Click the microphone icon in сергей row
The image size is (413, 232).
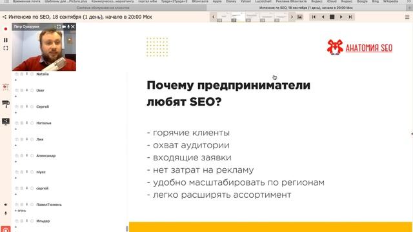point(27,188)
